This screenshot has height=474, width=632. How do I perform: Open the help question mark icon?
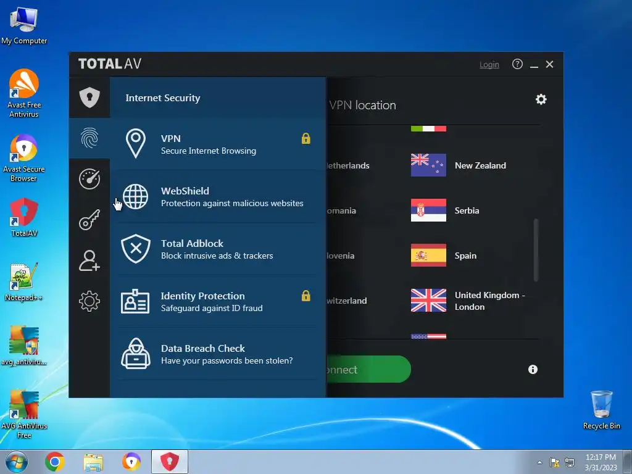click(517, 64)
